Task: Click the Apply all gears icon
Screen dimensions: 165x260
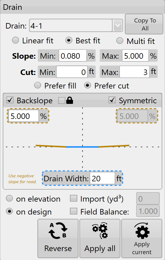Action: tap(100, 230)
